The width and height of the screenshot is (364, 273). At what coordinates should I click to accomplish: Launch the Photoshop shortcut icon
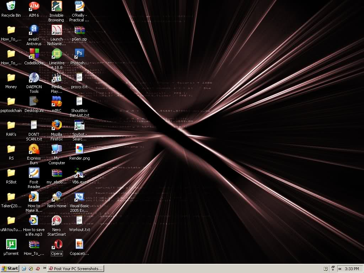pyautogui.click(x=79, y=54)
